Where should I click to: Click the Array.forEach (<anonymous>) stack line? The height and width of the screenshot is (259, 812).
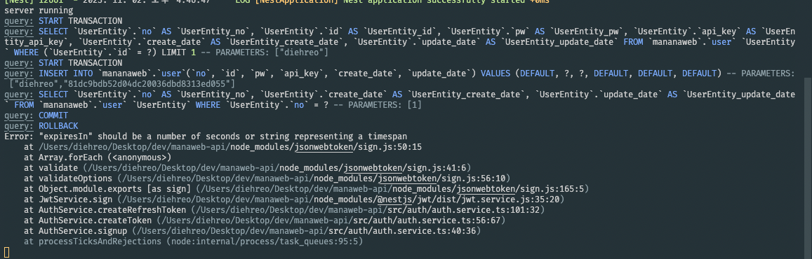pyautogui.click(x=98, y=157)
